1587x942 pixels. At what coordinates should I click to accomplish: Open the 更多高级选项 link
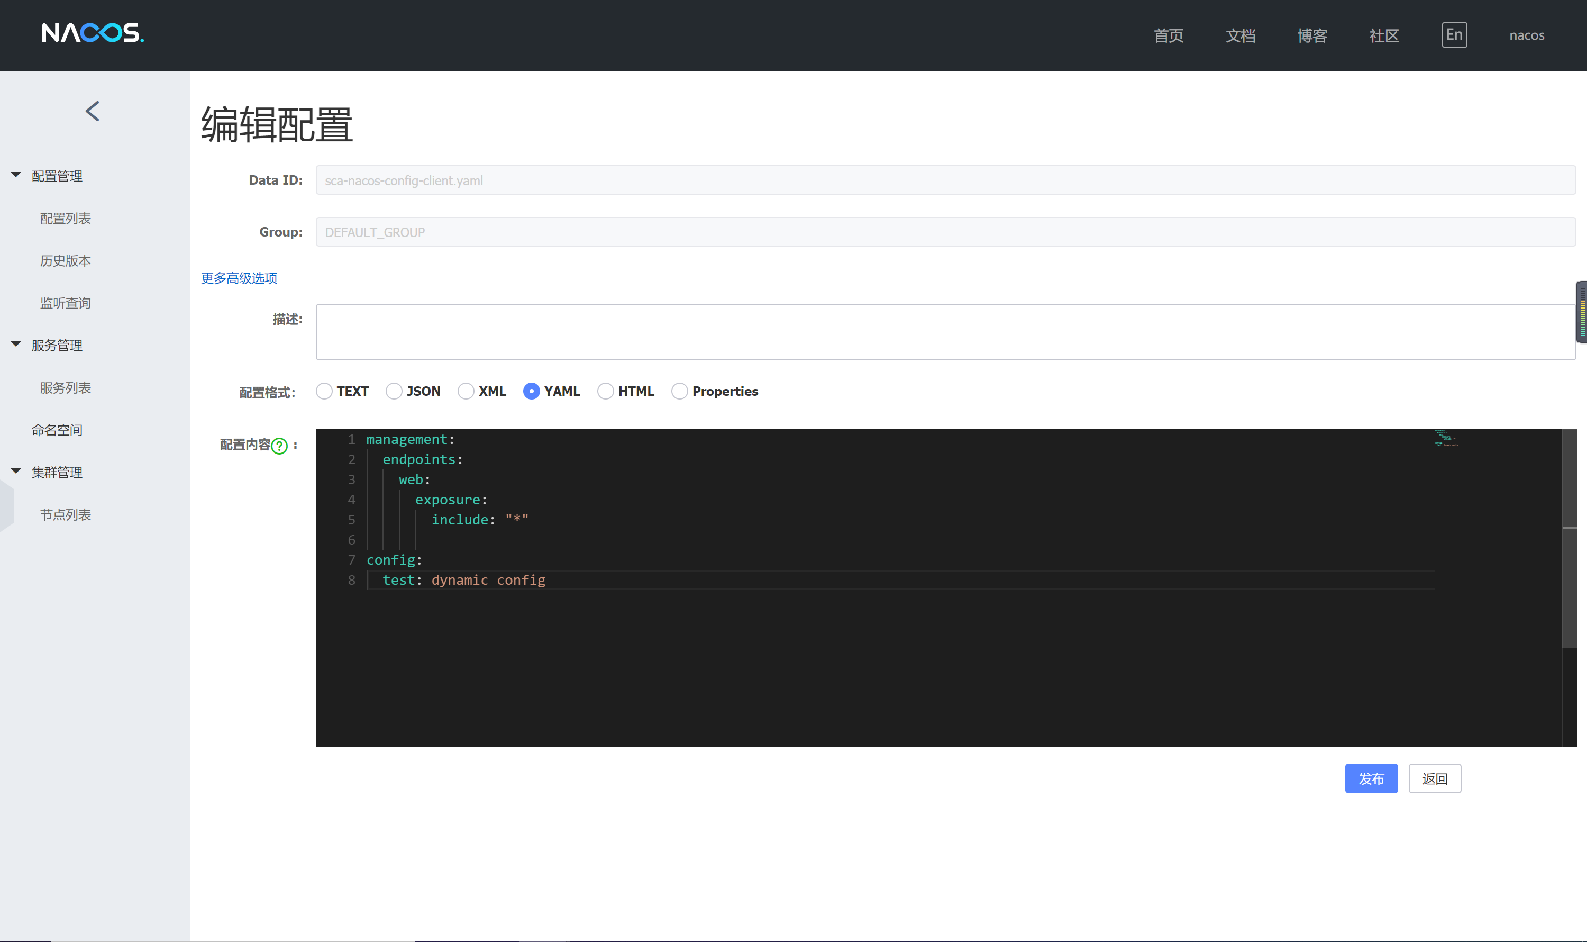(x=239, y=278)
